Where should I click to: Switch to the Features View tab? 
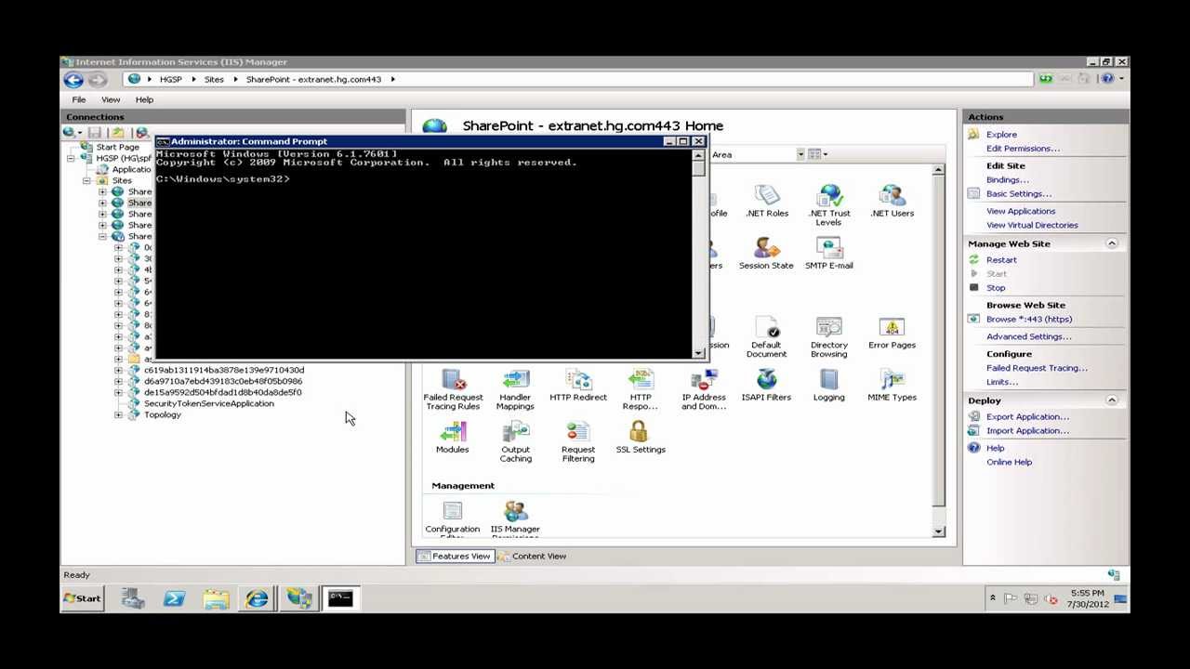(x=454, y=557)
